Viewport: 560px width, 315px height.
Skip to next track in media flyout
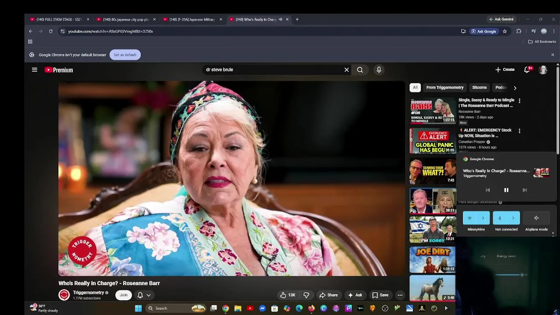(525, 190)
